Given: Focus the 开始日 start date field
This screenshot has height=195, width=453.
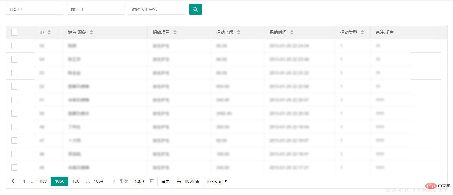Looking at the screenshot, I should 35,9.
